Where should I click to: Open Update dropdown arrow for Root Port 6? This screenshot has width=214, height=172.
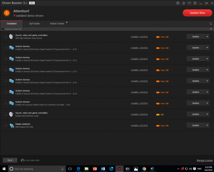click(207, 92)
